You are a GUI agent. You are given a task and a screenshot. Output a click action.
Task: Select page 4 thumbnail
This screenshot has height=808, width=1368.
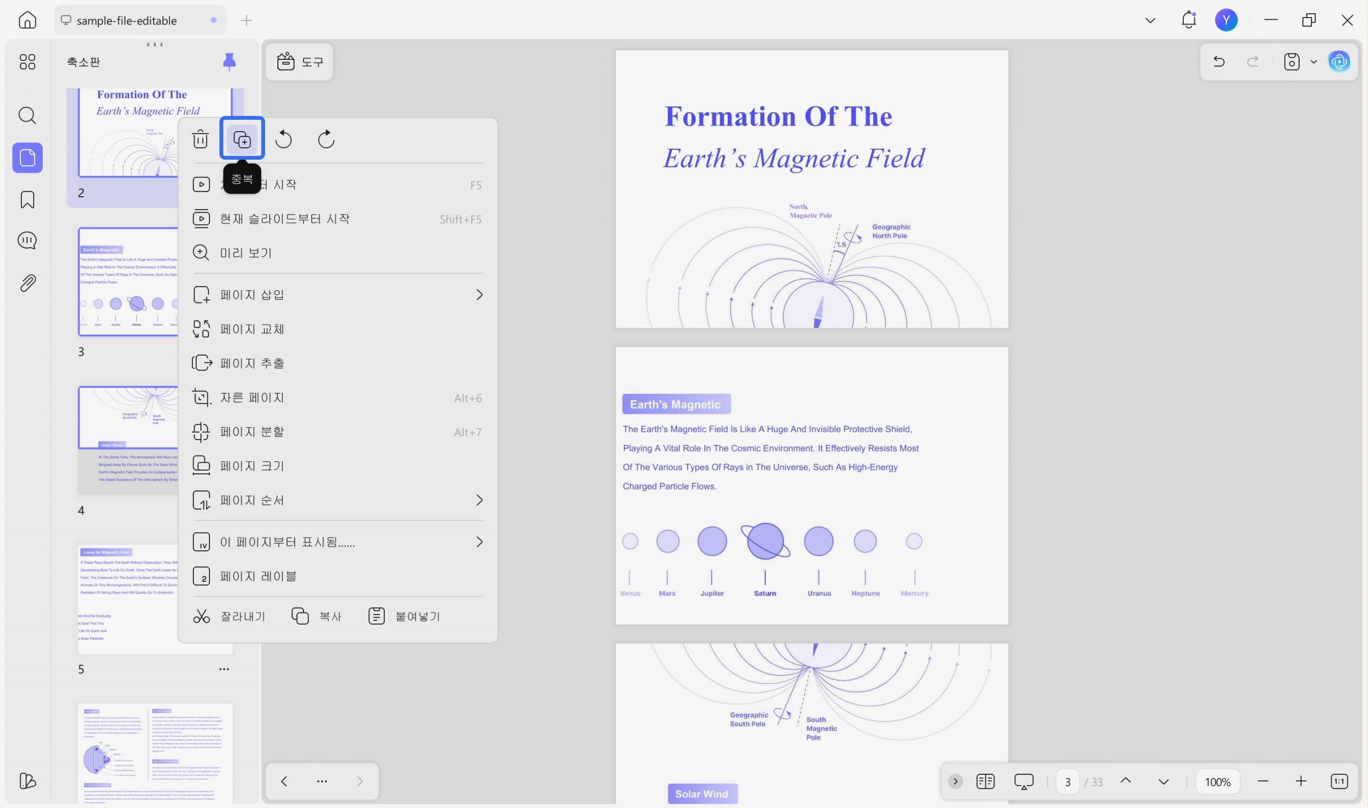click(x=128, y=441)
